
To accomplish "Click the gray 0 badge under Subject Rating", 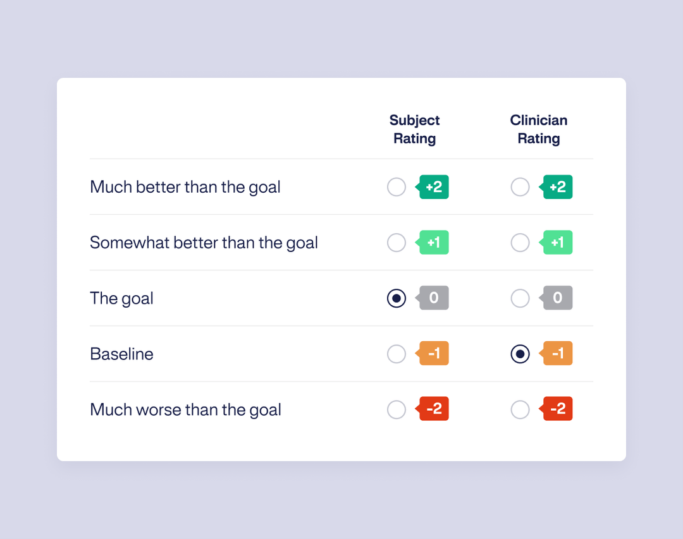I will [x=433, y=298].
